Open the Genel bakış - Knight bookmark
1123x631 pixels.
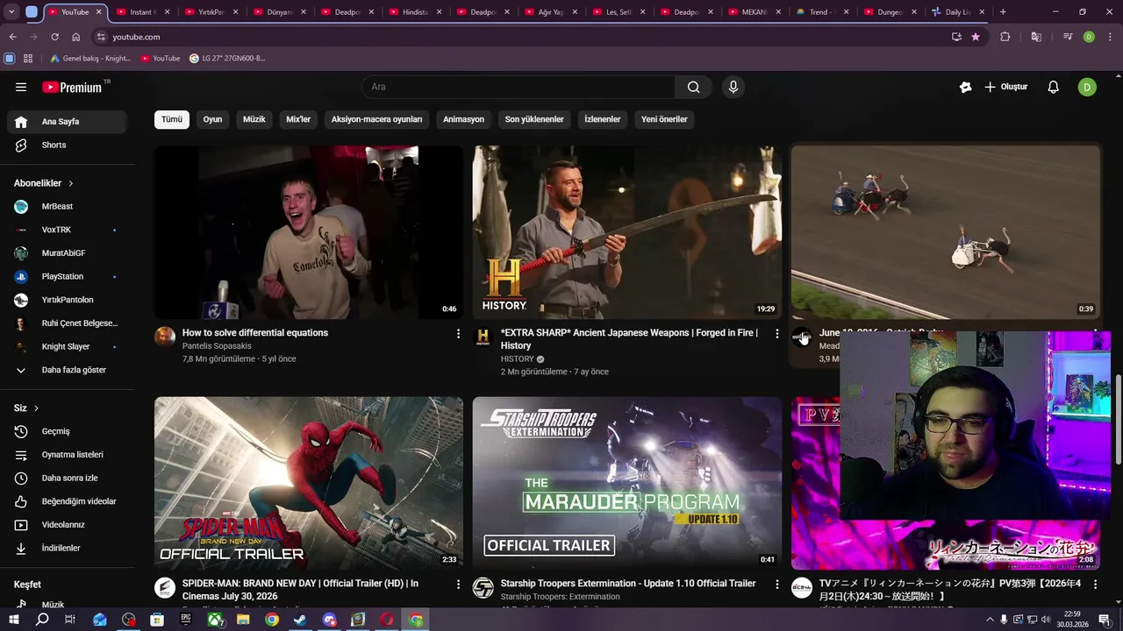pos(90,59)
